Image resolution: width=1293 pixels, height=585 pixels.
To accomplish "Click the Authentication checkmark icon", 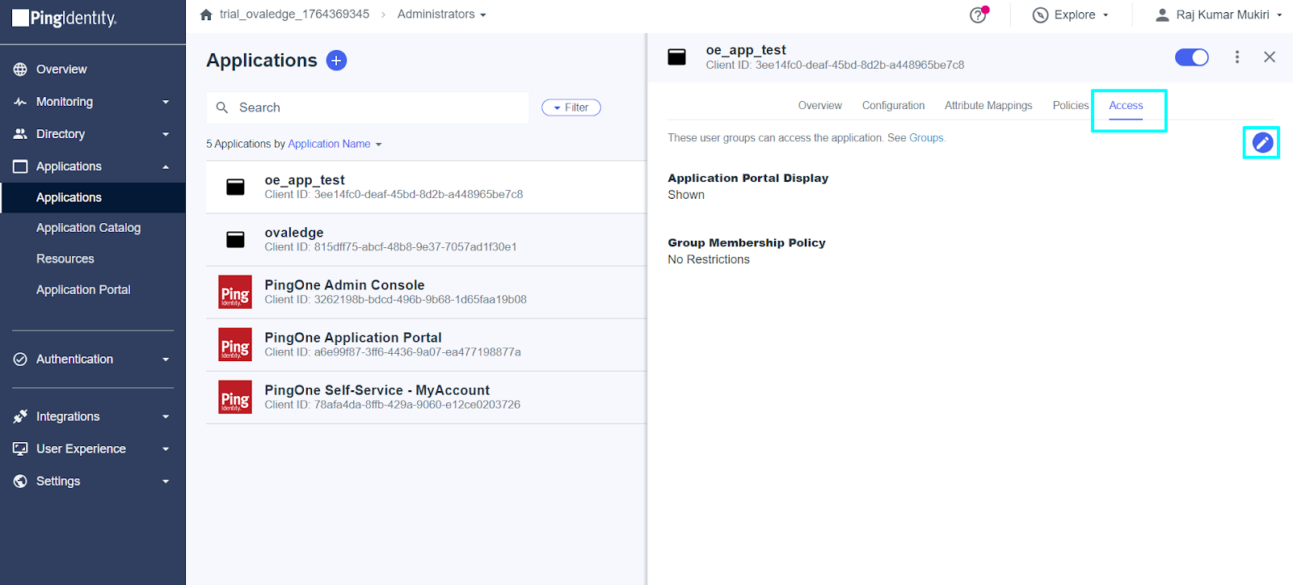I will (20, 360).
